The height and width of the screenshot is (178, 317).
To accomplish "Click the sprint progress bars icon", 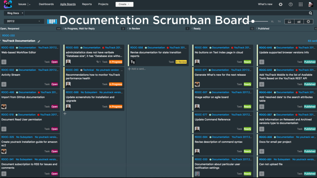I will 52,21.
